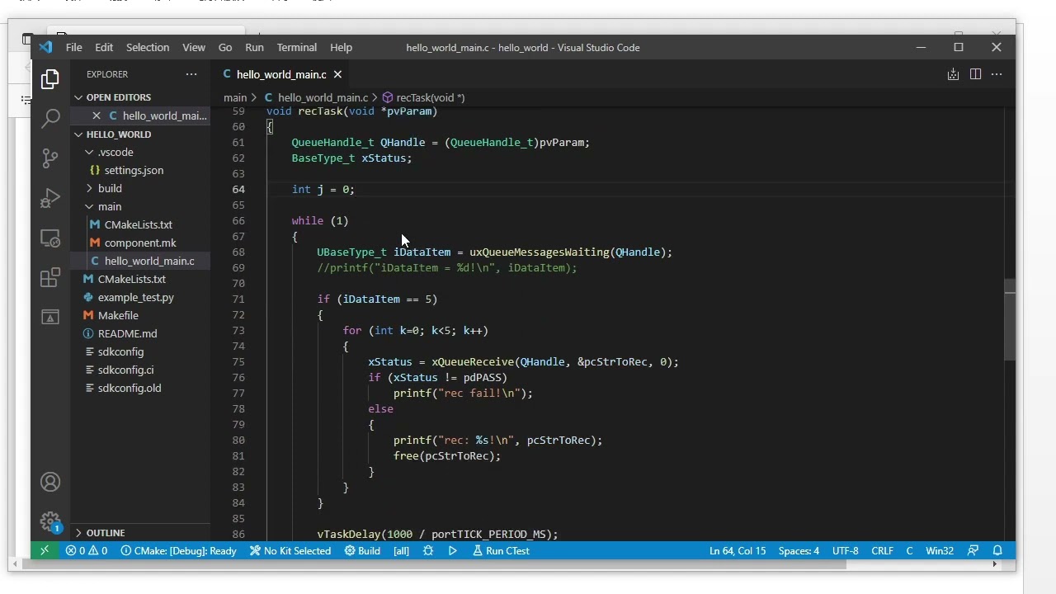
Task: Open the Run menu
Action: pyautogui.click(x=254, y=47)
